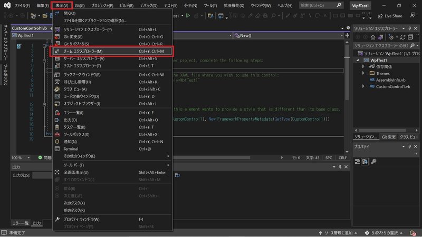
Task: Click the refresh icon in Solution Explorer toolbar
Action: pyautogui.click(x=402, y=37)
